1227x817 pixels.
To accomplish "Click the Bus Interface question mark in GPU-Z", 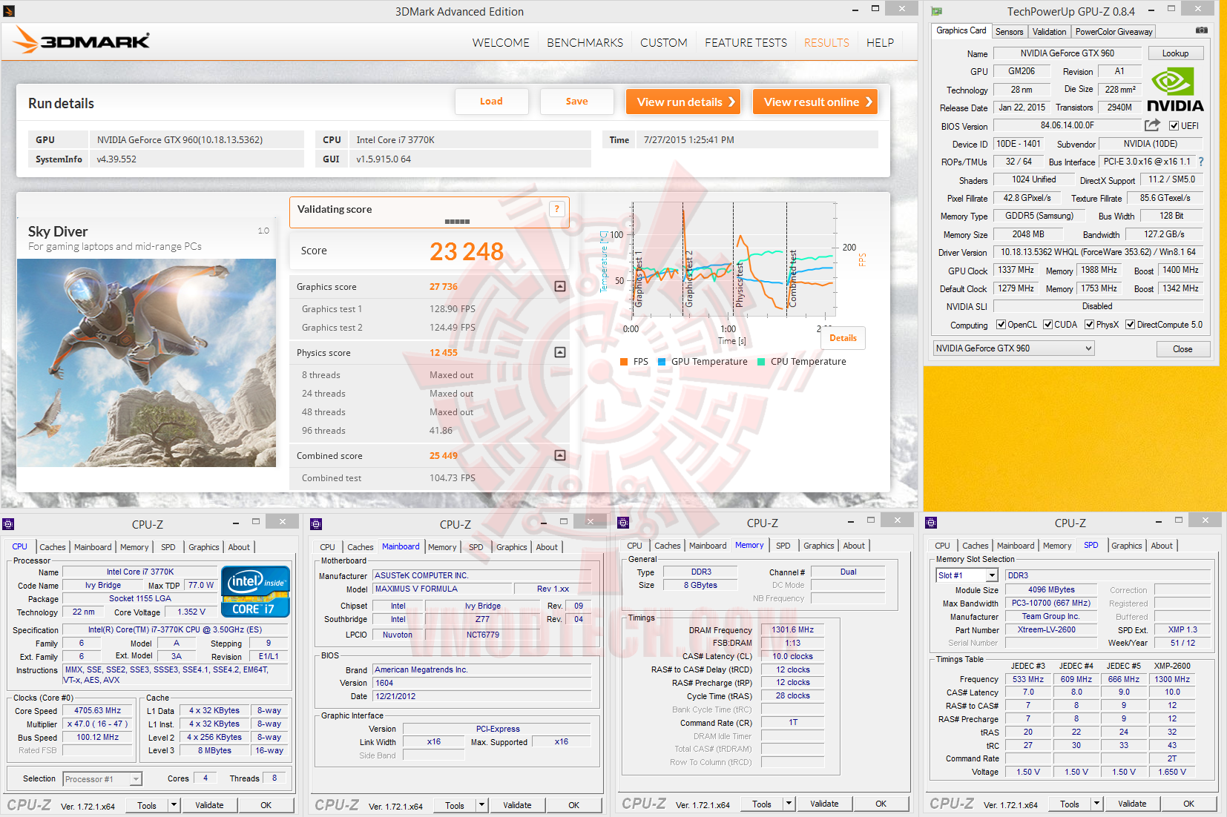I will pos(1201,162).
